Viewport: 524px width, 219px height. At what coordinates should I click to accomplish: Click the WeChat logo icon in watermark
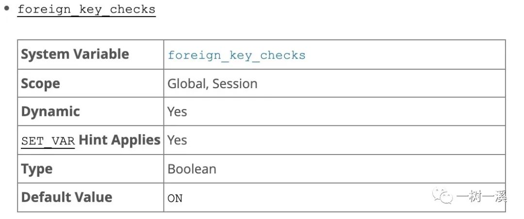442,196
